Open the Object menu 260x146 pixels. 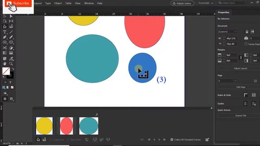[x=58, y=3]
